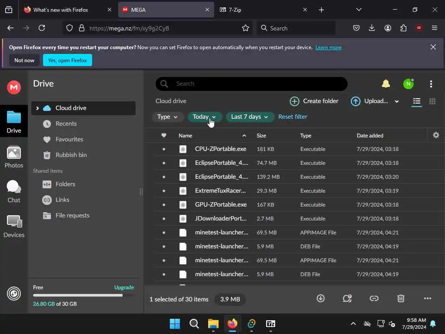
Task: Open the green N account avatar
Action: [408, 83]
